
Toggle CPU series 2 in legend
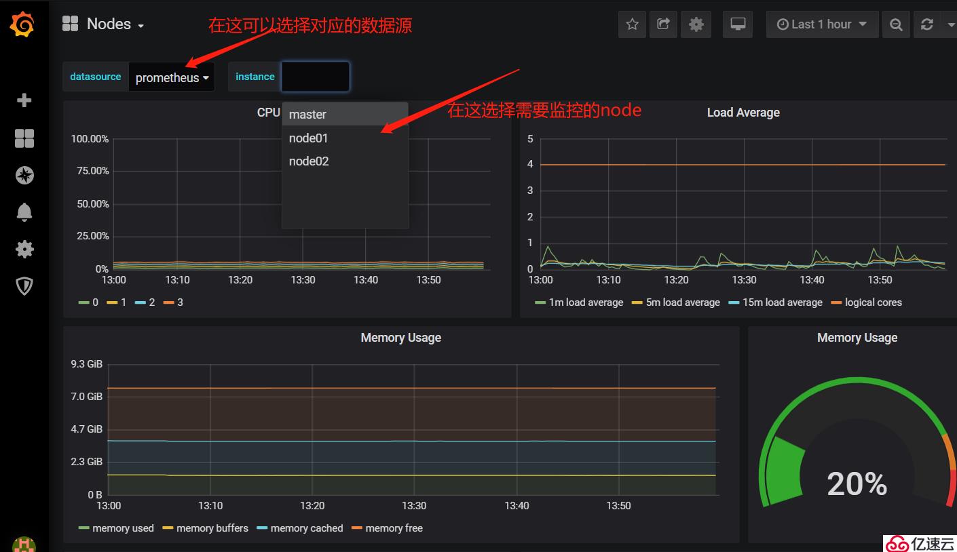coord(145,302)
